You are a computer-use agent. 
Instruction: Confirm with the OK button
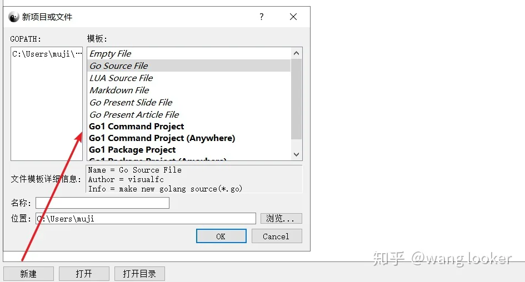221,236
